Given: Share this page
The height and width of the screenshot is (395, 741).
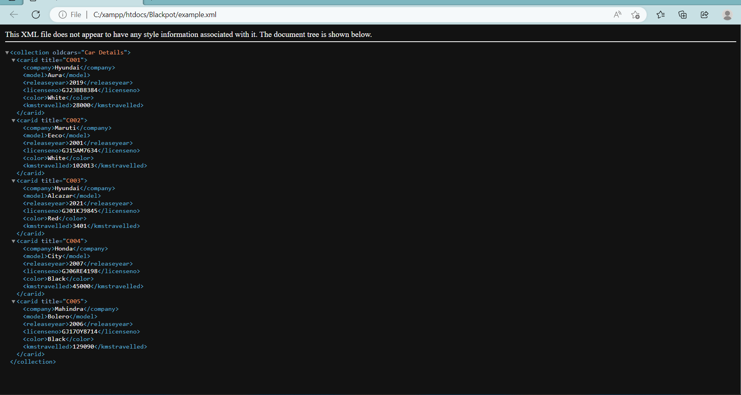Looking at the screenshot, I should 704,15.
